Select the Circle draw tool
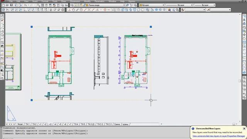Screen dimensions: 247x139 2,35
